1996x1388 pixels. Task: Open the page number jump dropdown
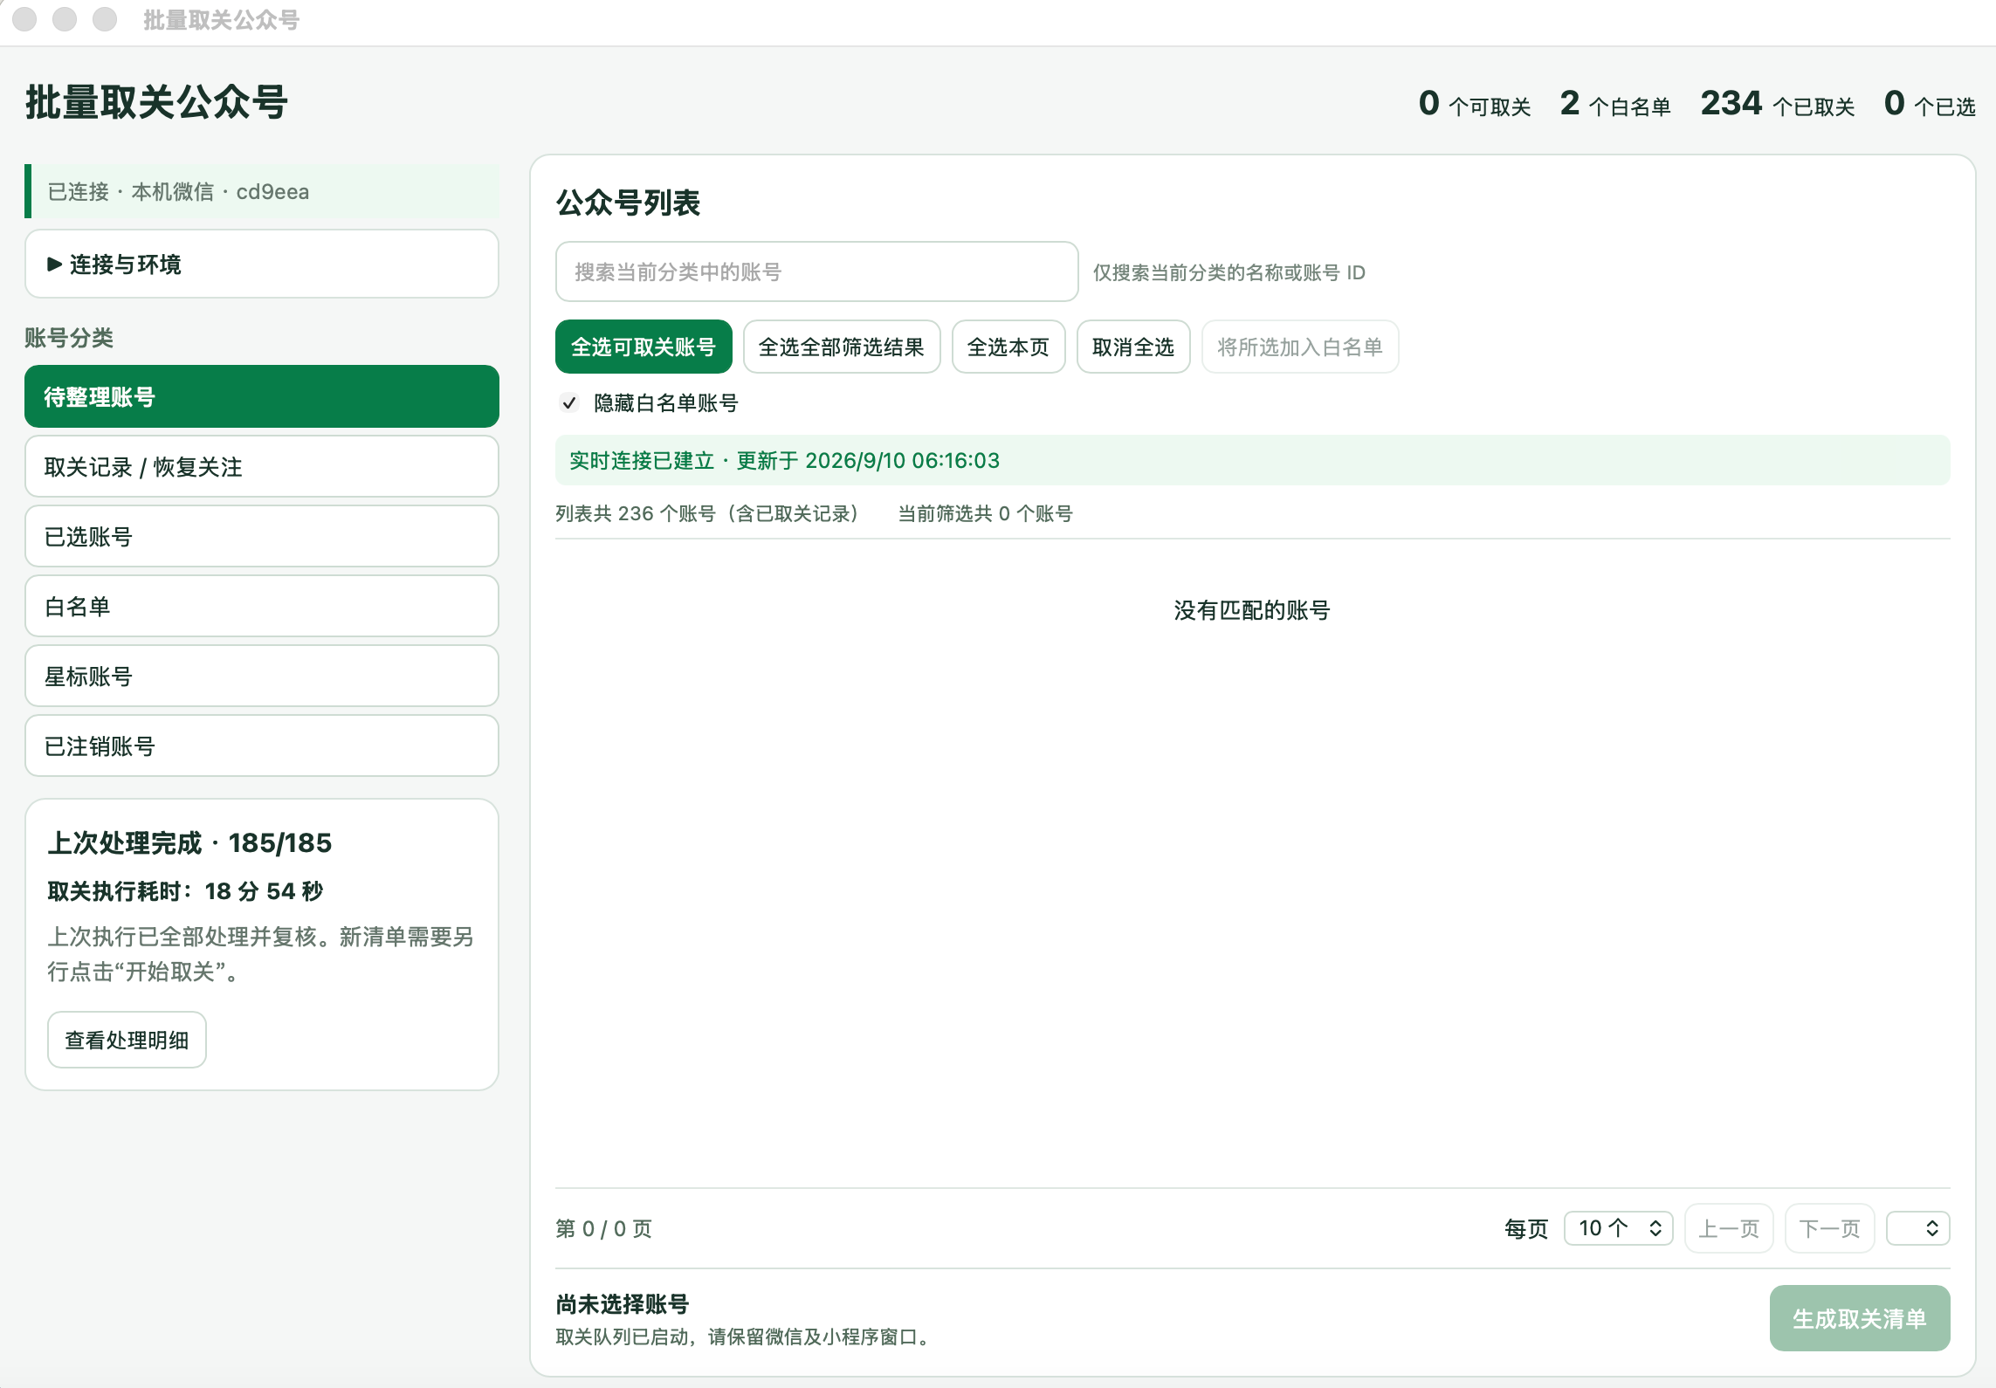coord(1918,1228)
